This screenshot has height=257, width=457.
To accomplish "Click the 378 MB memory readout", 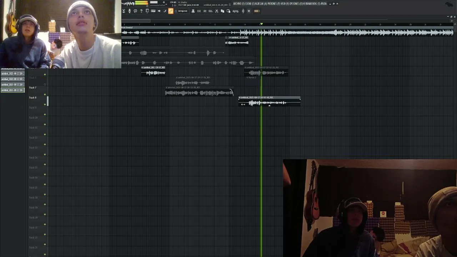I will tap(173, 2).
